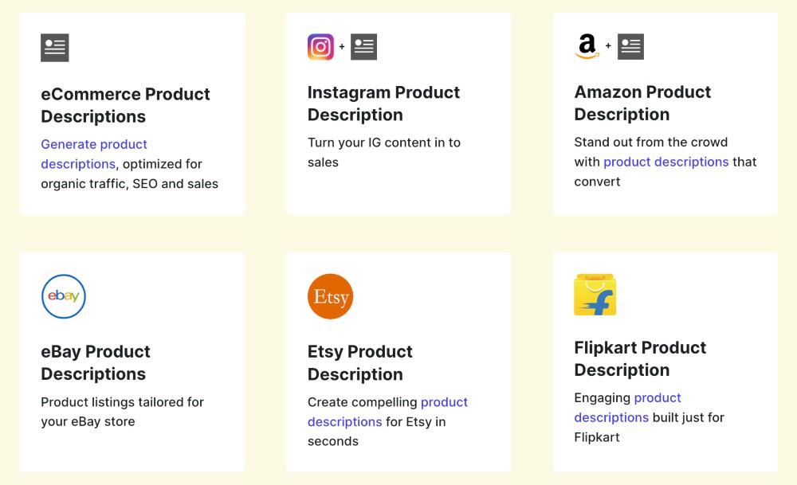Select eBay Product Descriptions heading
Viewport: 797px width, 485px height.
coord(96,362)
